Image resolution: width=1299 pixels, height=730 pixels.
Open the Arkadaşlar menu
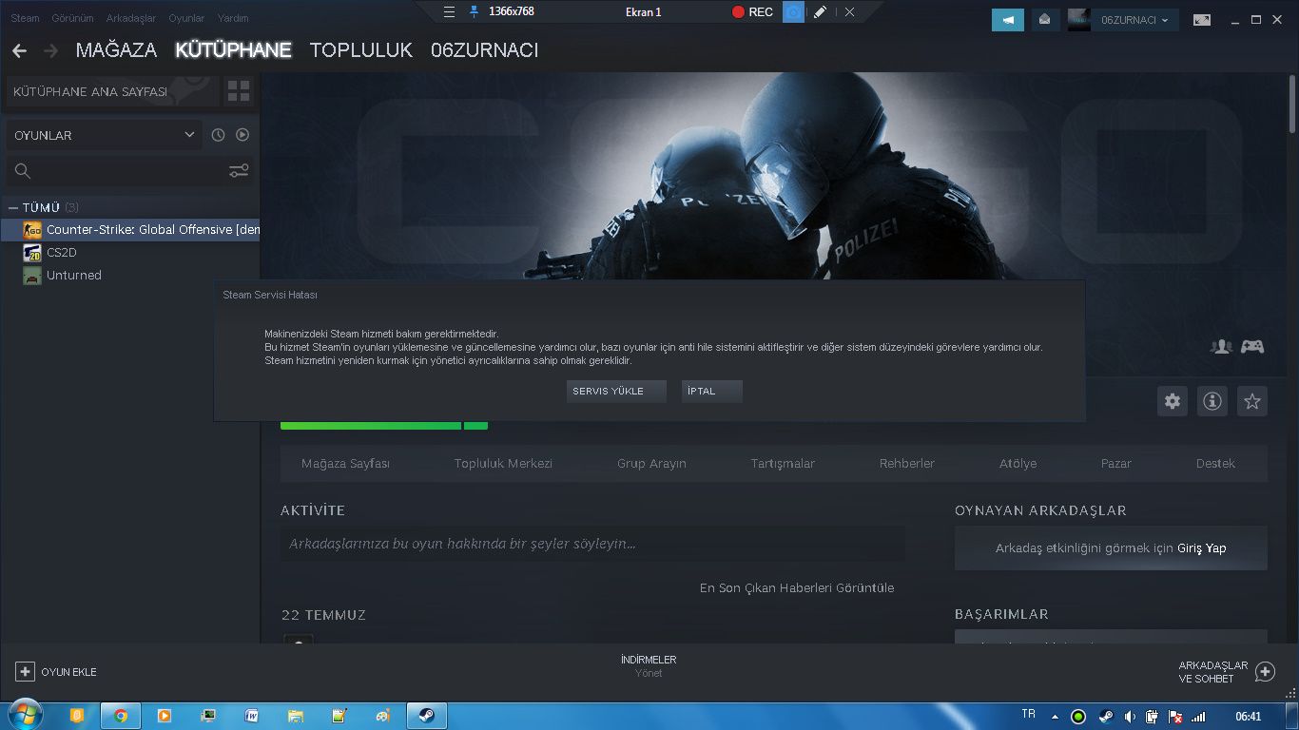131,18
